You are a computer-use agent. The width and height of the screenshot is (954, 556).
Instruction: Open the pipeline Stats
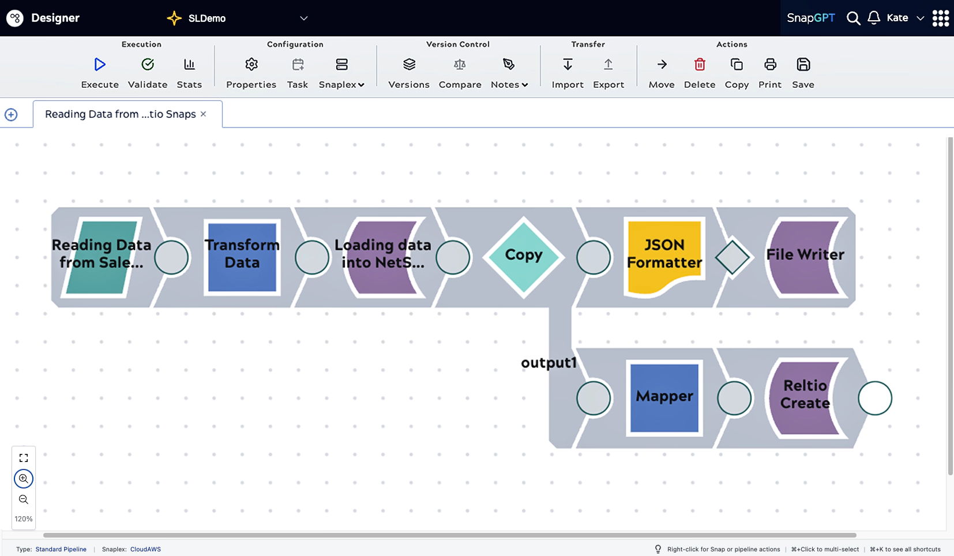pyautogui.click(x=189, y=64)
